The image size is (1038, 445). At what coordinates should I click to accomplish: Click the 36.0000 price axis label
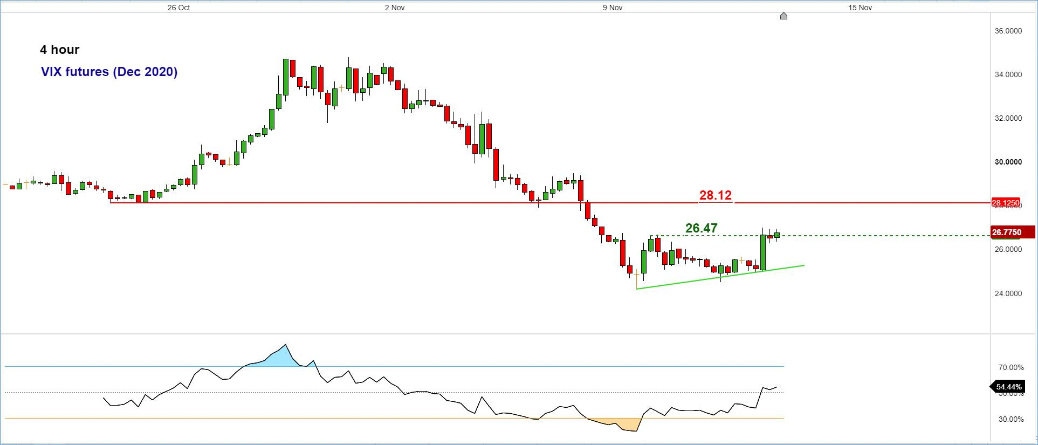(x=1008, y=31)
